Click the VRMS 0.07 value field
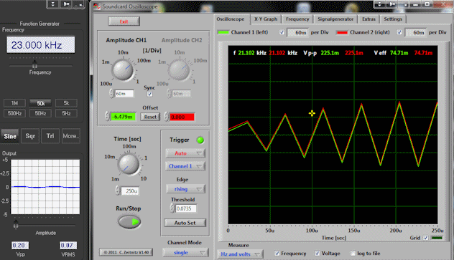 pos(68,245)
